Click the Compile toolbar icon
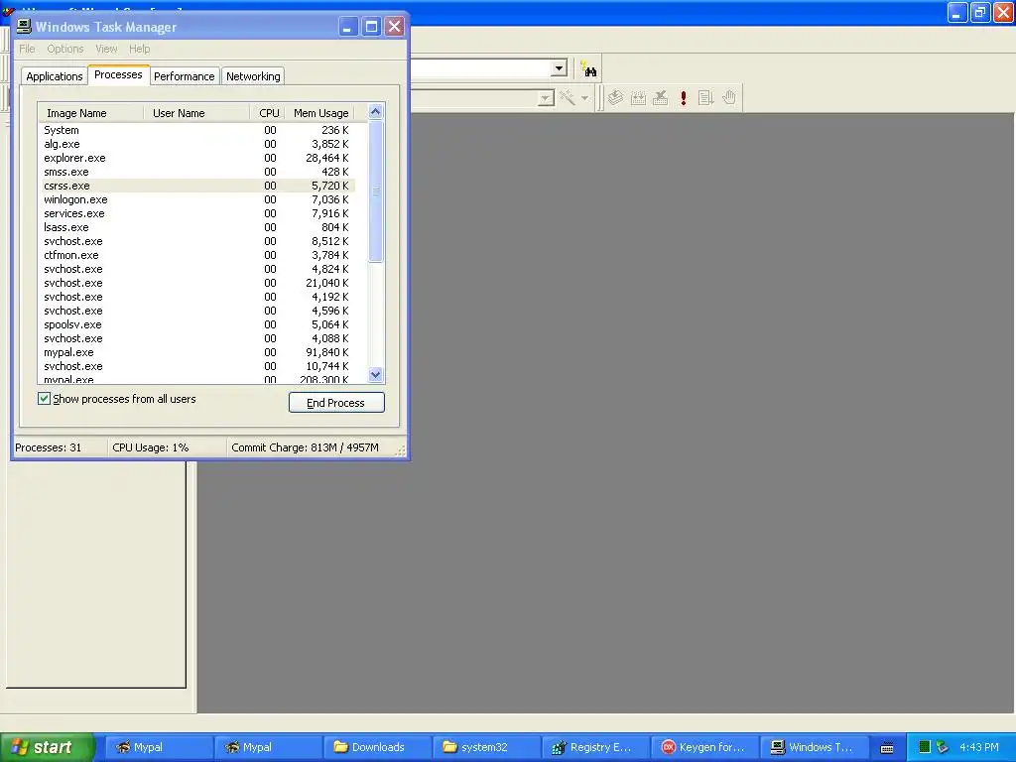The image size is (1016, 762). pyautogui.click(x=615, y=98)
